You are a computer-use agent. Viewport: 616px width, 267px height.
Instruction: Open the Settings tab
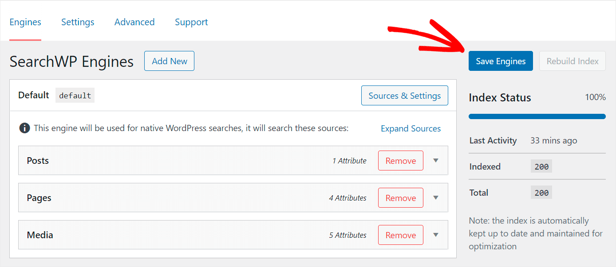click(78, 22)
